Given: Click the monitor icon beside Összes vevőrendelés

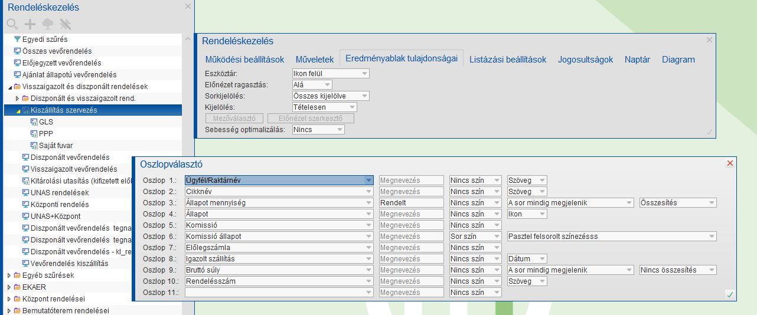Looking at the screenshot, I should pyautogui.click(x=17, y=51).
